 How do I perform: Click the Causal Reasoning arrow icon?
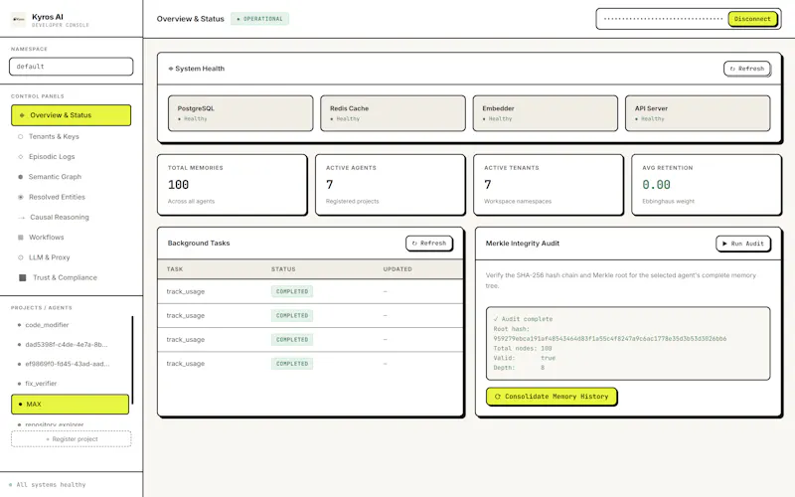click(21, 218)
